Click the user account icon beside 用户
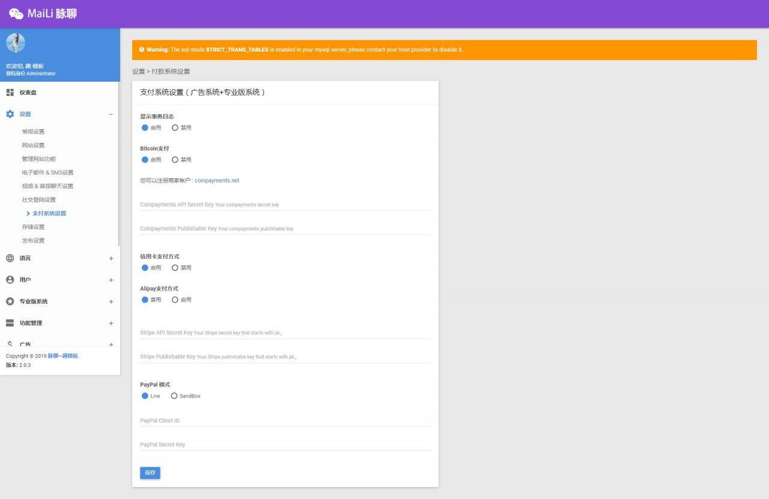The image size is (769, 499). click(x=10, y=280)
